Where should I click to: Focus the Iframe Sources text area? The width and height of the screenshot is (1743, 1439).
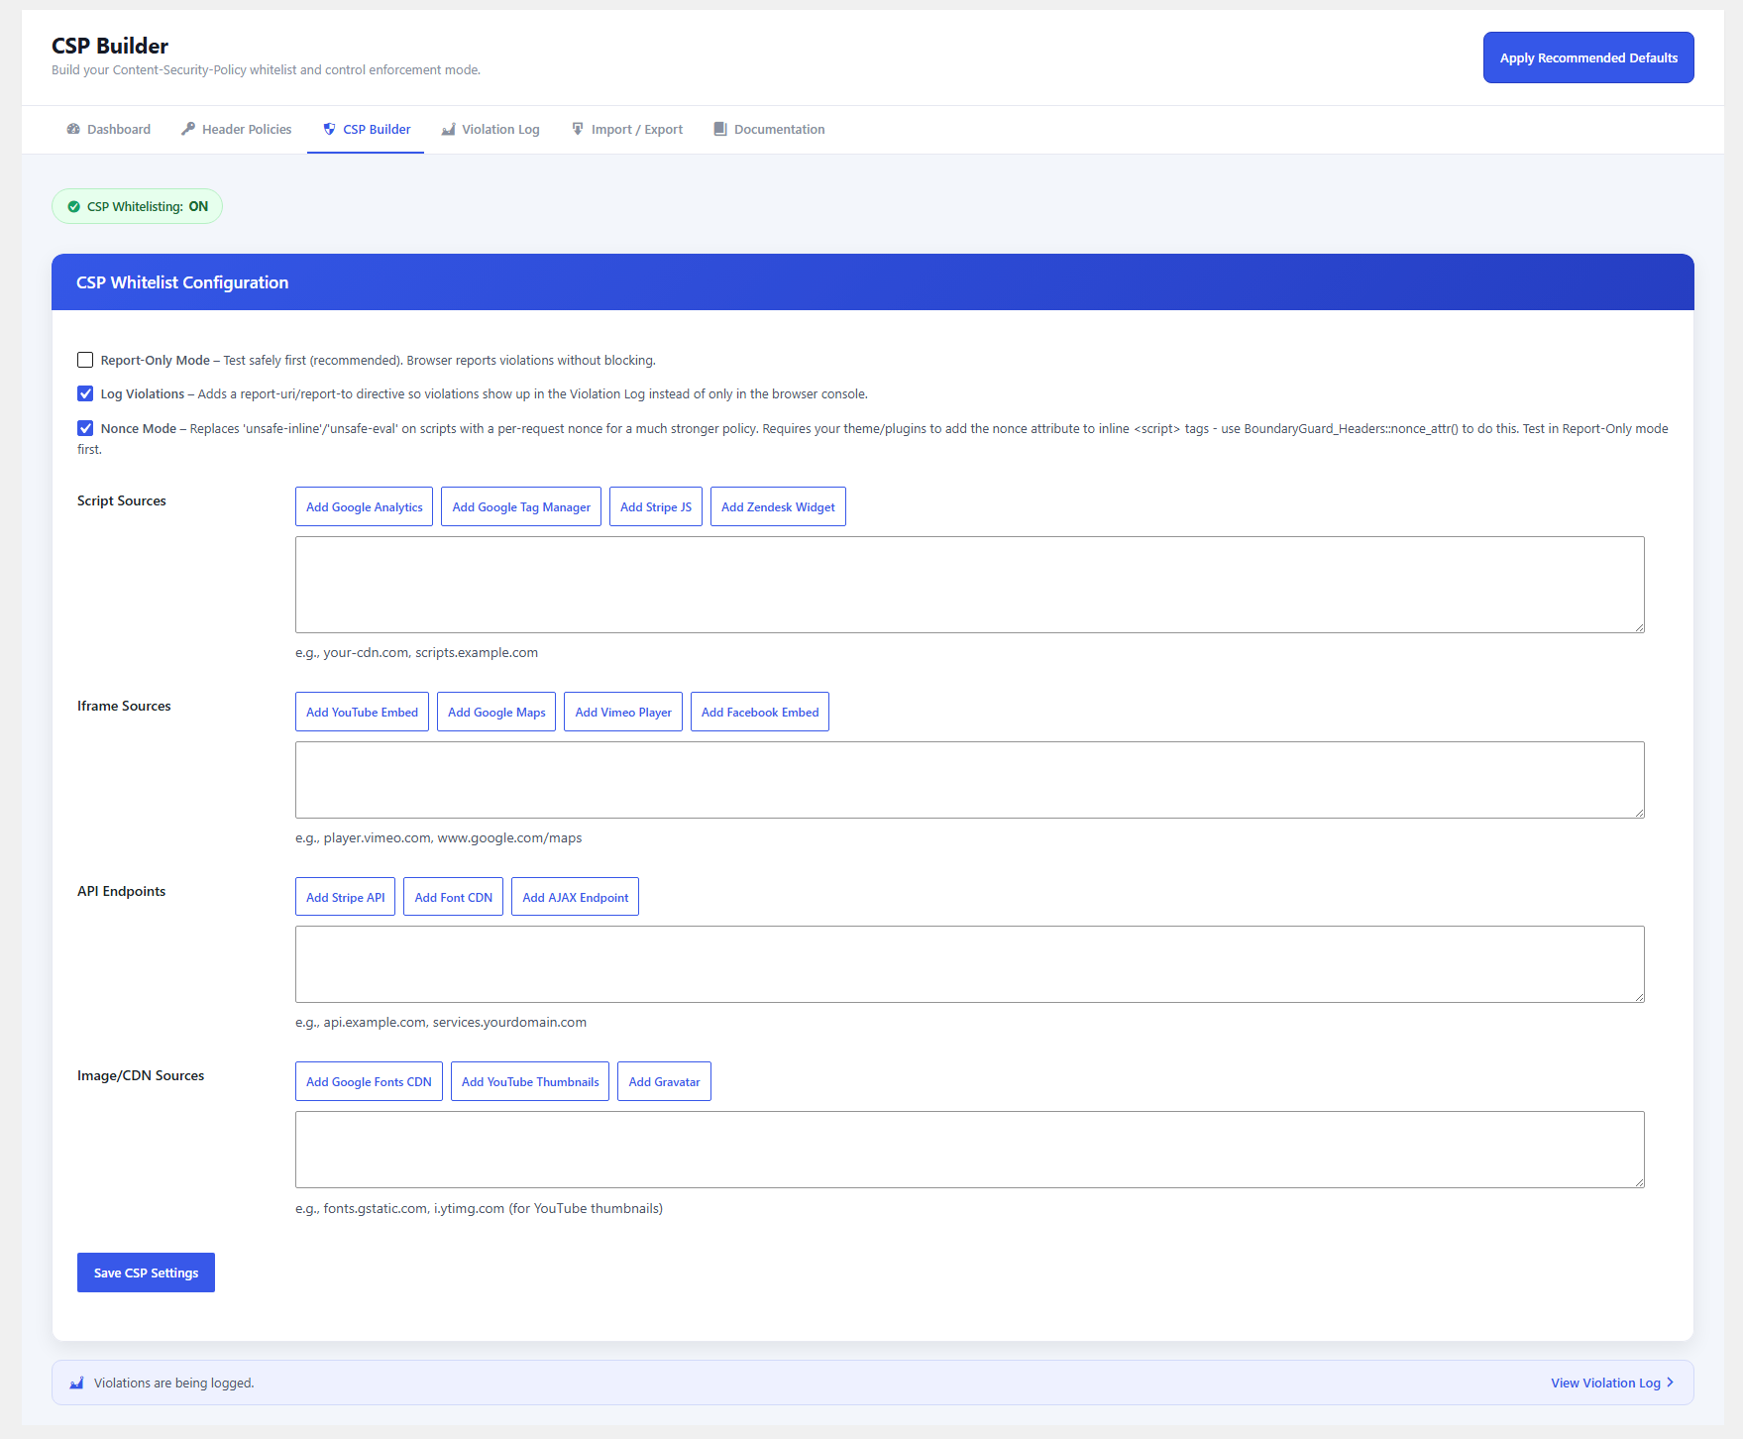coord(970,780)
